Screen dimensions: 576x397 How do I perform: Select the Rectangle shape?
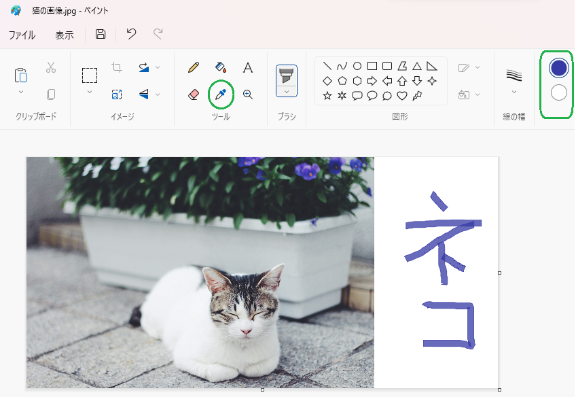coord(372,66)
